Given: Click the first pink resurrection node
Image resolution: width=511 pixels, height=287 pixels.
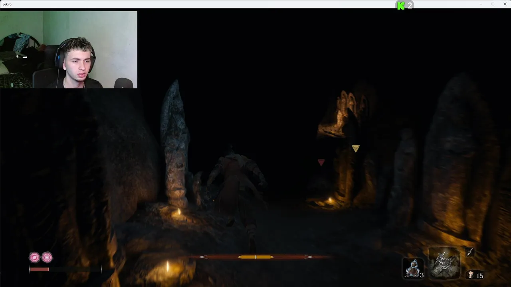Looking at the screenshot, I should pyautogui.click(x=34, y=257).
